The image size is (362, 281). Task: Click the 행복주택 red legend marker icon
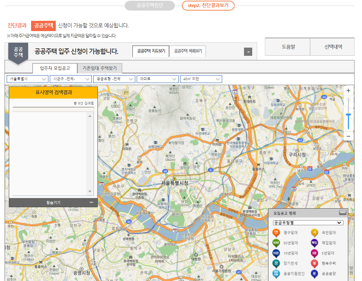coord(314,263)
